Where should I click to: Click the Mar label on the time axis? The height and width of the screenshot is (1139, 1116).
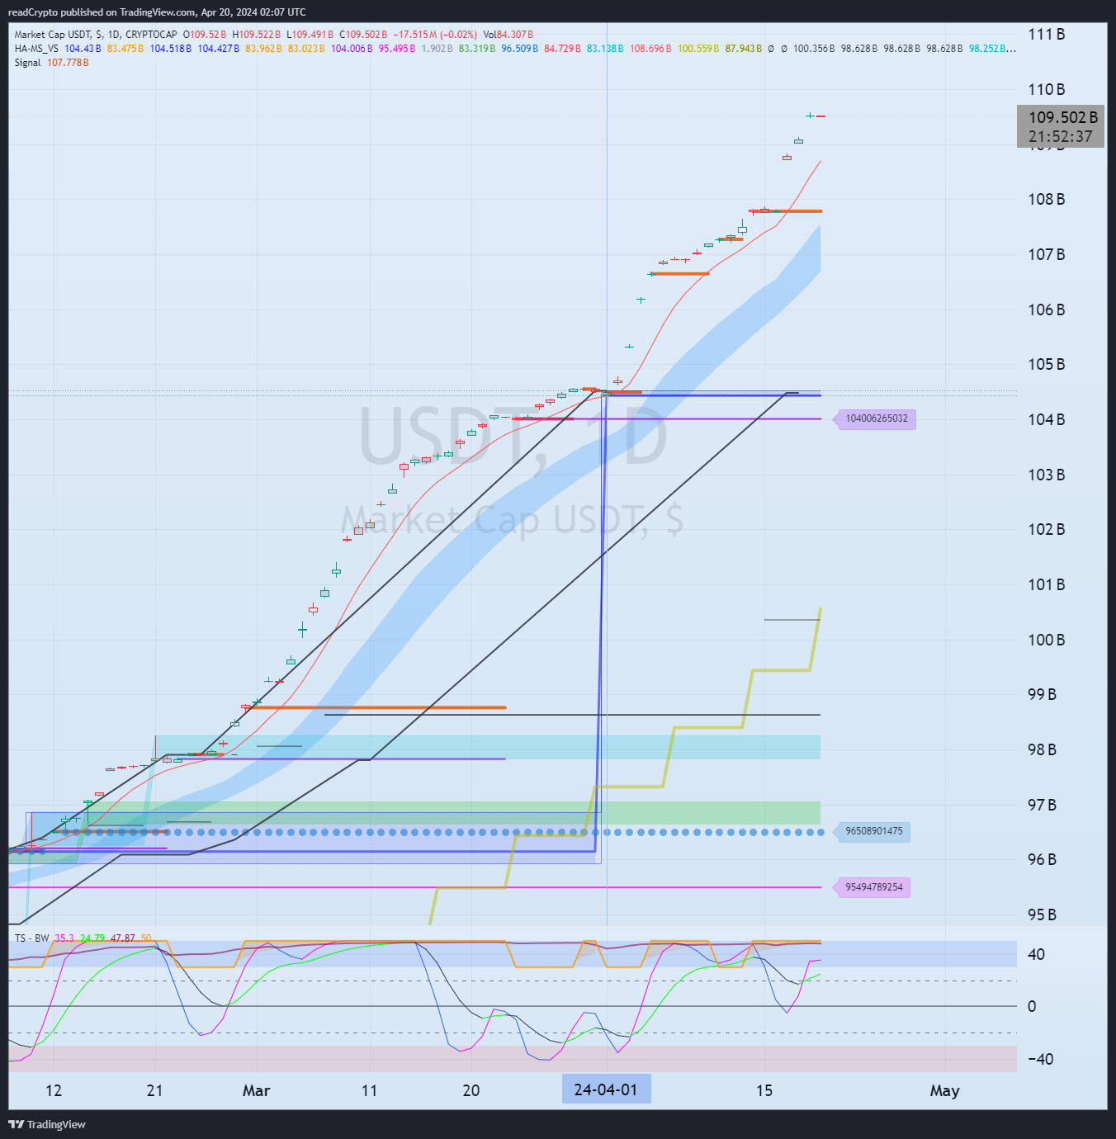coord(257,1091)
